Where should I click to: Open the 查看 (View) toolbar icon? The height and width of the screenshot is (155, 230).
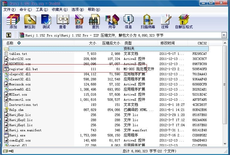(63, 22)
